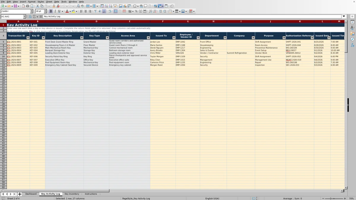Click Center Horizontally icon
This screenshot has height=200, width=356.
pos(85,11)
